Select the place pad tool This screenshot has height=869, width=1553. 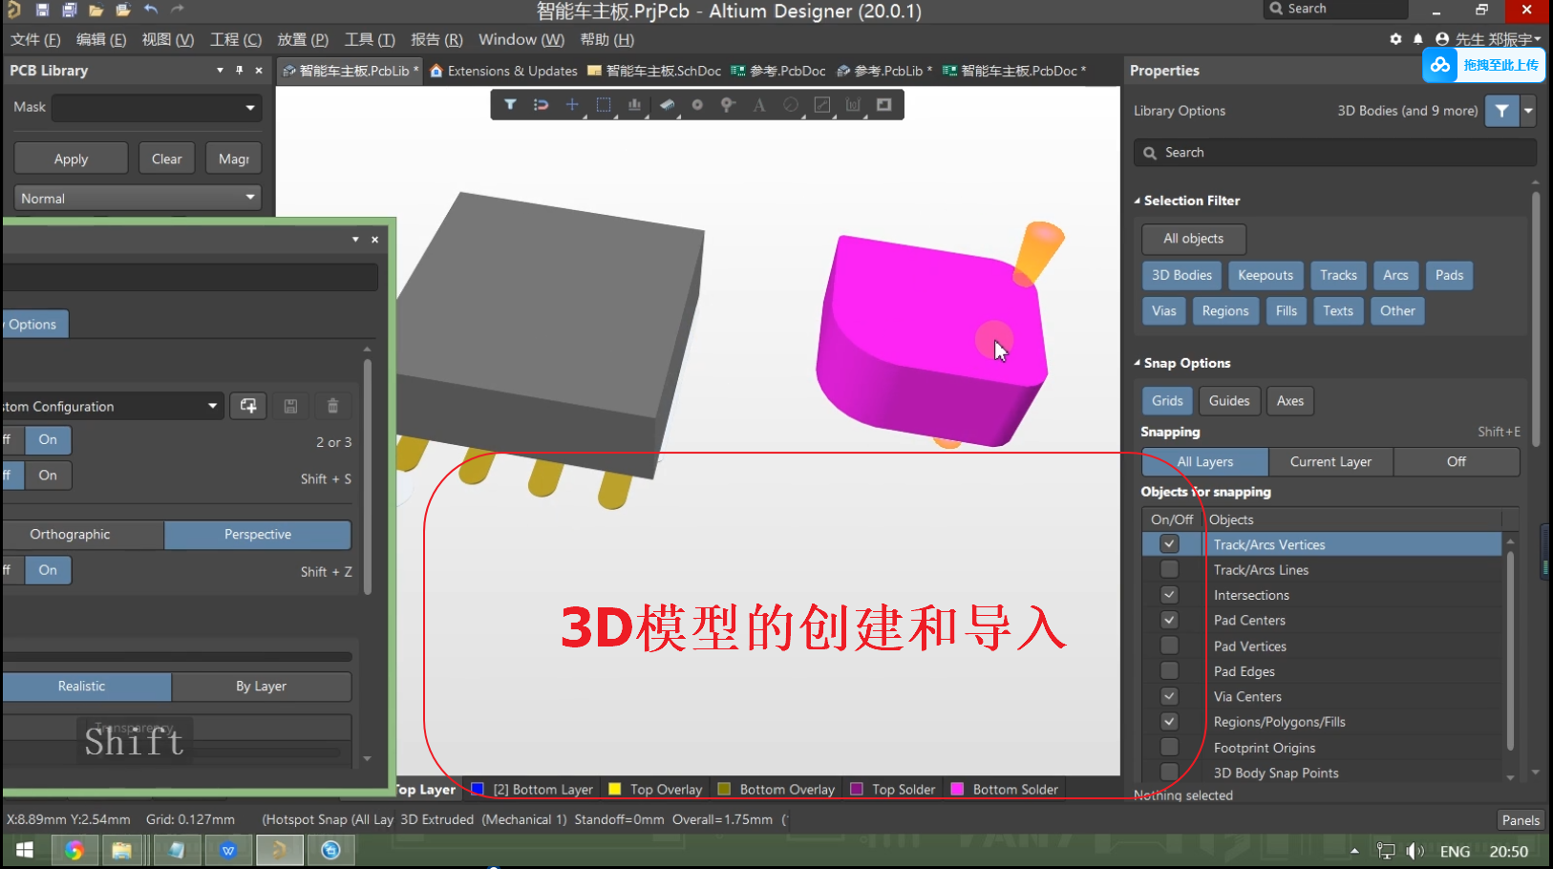[x=697, y=105]
